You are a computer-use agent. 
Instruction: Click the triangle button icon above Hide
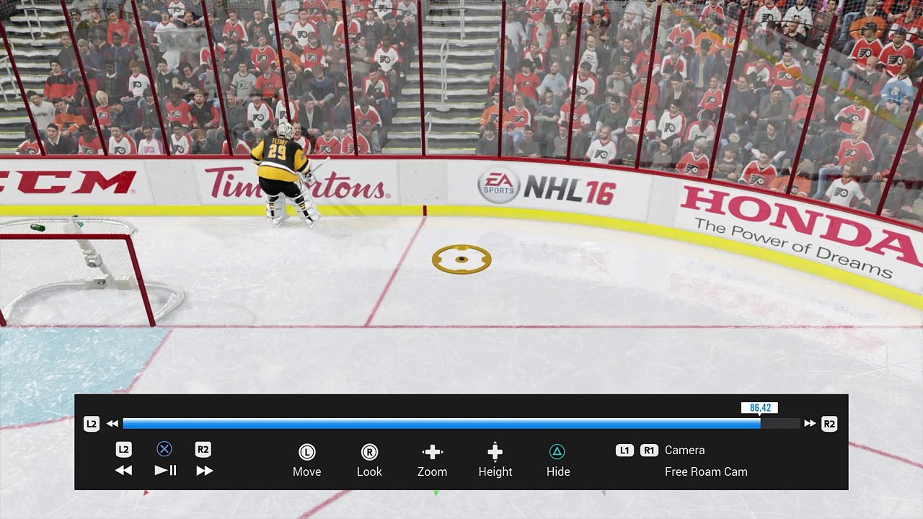pos(557,451)
